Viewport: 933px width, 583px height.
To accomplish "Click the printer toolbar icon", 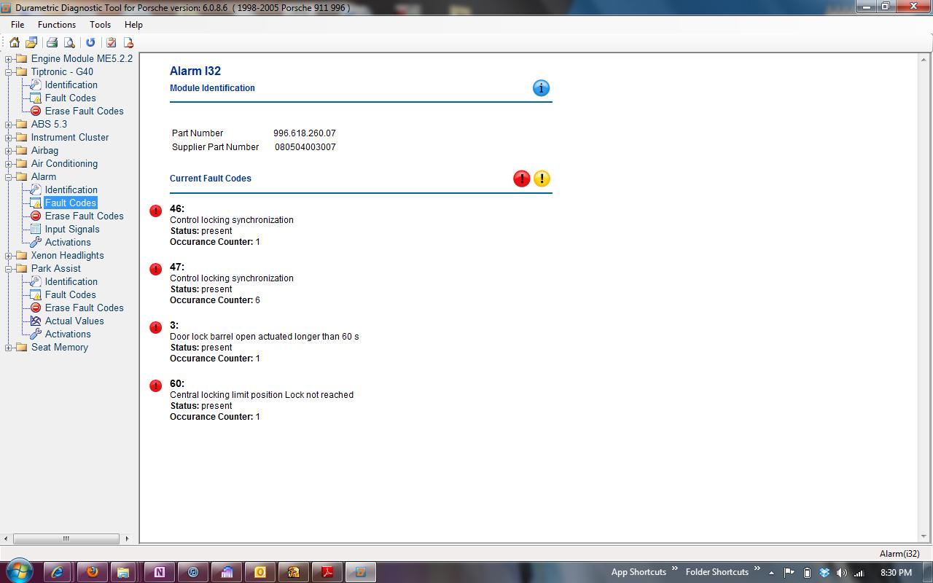I will coord(52,42).
